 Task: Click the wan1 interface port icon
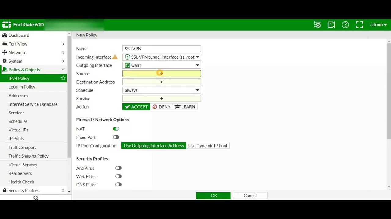click(127, 65)
